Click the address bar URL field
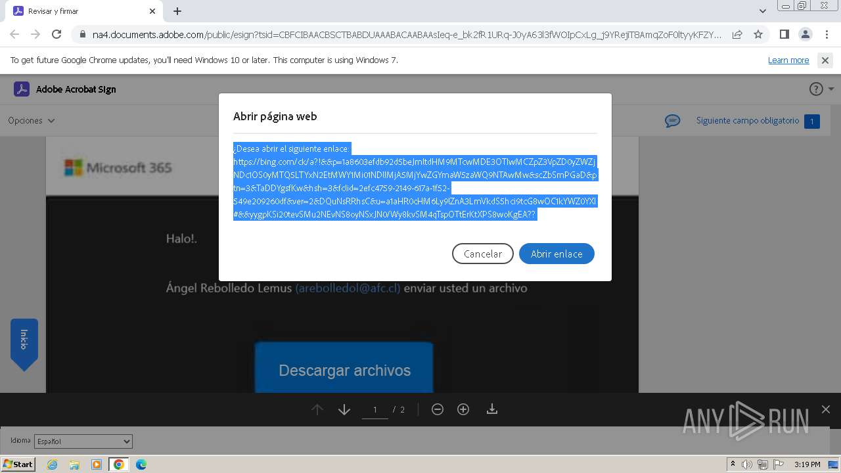The height and width of the screenshot is (473, 841). pos(407,34)
